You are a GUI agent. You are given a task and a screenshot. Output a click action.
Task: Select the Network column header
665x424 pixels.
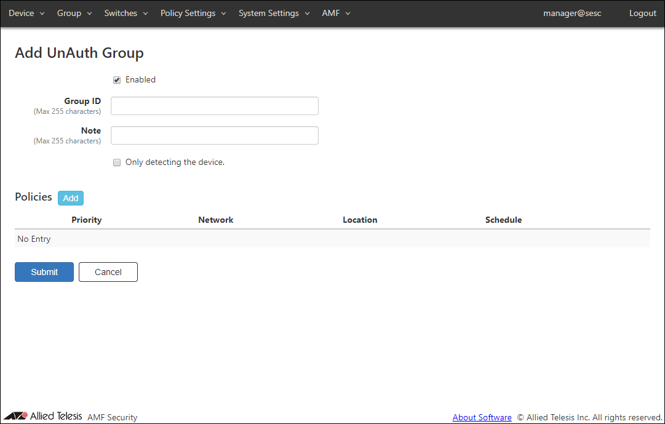coord(216,220)
